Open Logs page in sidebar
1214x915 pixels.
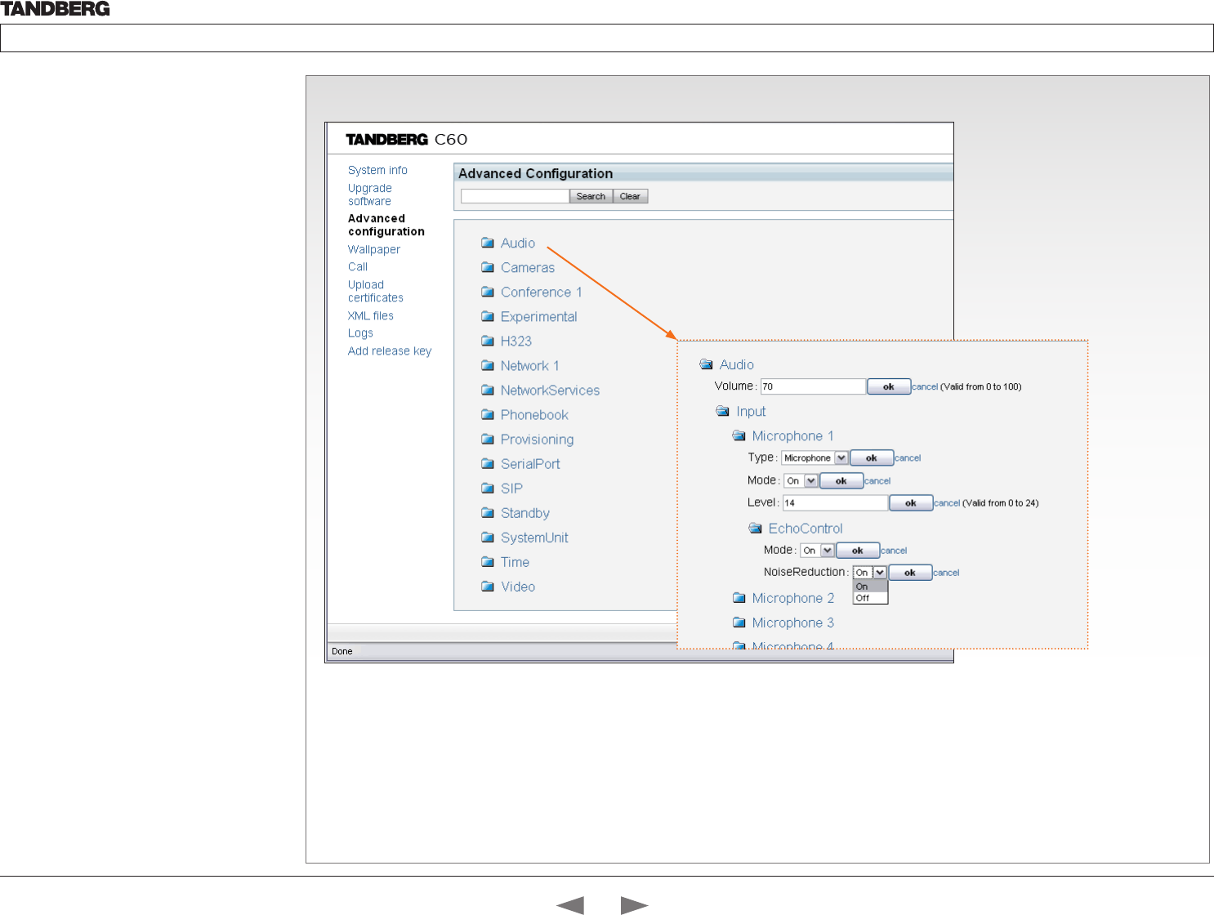coord(360,333)
